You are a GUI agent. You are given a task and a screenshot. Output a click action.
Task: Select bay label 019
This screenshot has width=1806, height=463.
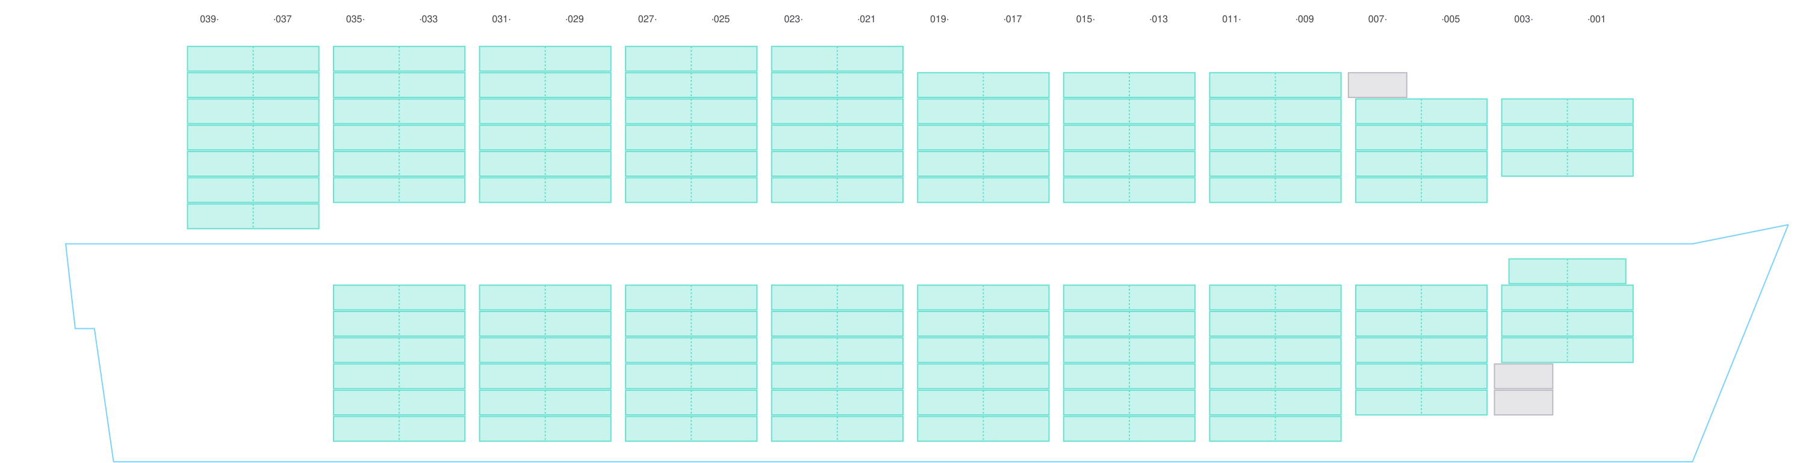click(940, 19)
